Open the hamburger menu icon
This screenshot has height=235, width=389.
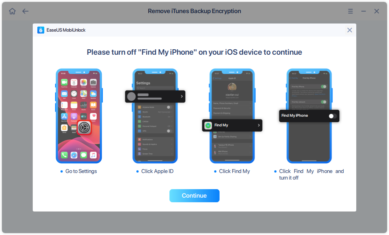pos(350,11)
